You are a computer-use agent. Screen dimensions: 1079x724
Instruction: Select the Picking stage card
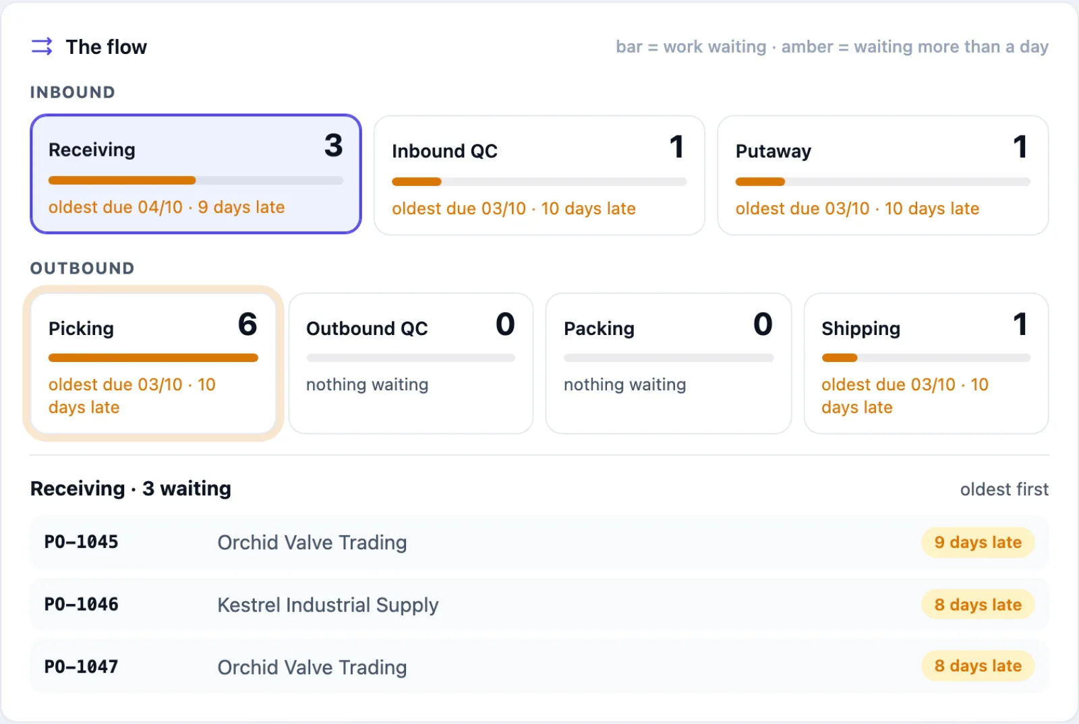[x=153, y=363]
